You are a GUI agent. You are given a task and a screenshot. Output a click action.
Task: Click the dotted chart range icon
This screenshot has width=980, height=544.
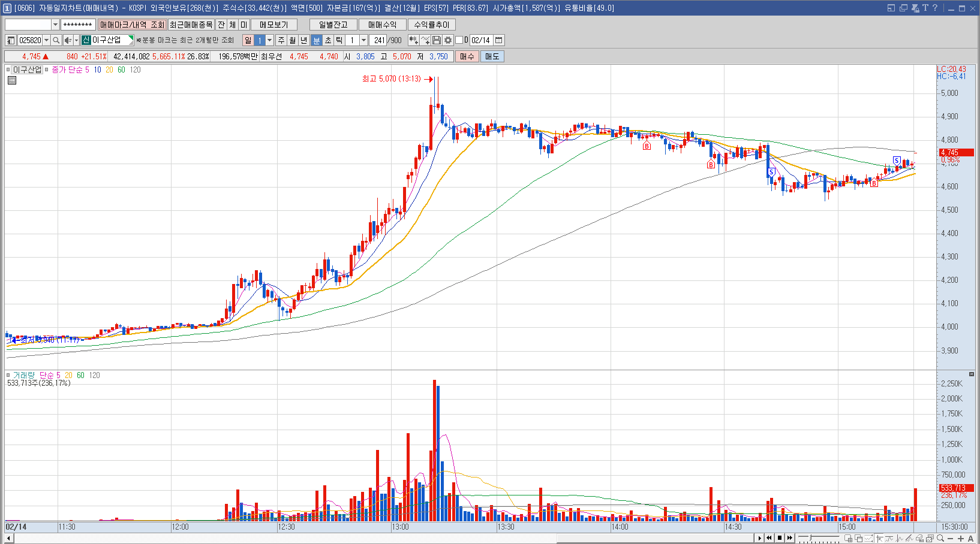(x=868, y=538)
